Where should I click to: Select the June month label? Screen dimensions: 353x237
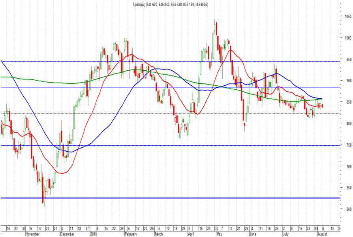coord(253,234)
